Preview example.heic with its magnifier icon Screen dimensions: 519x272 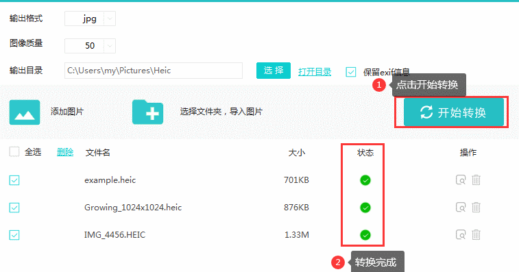click(x=461, y=180)
